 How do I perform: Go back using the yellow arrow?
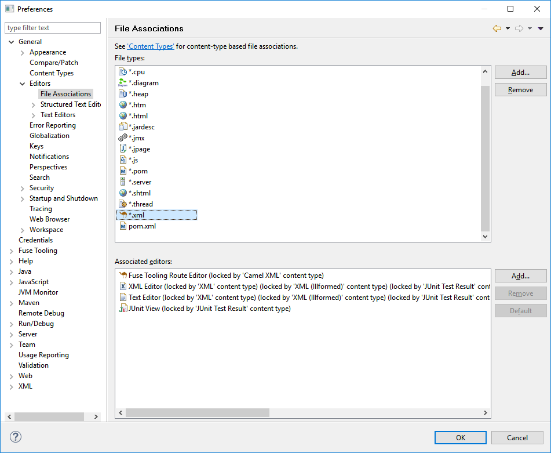[x=497, y=28]
